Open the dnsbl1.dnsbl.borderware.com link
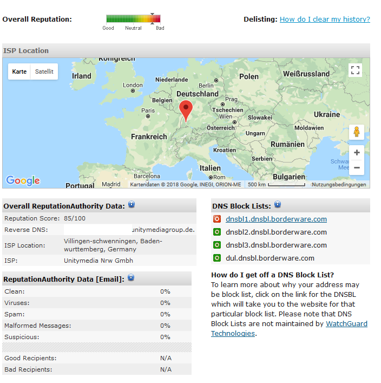 point(276,219)
